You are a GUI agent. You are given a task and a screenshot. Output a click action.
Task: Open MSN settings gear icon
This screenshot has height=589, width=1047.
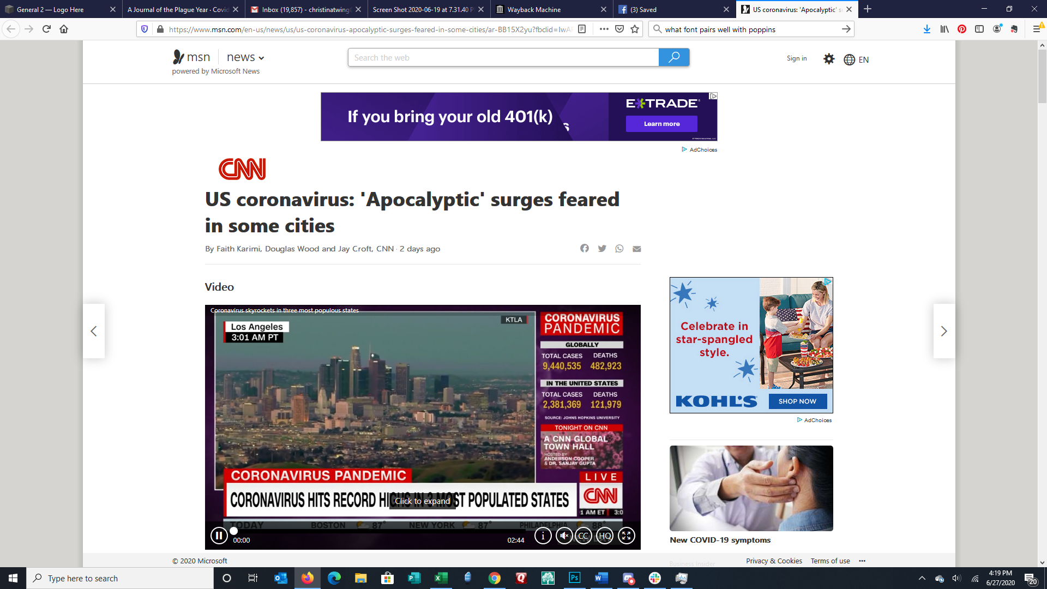(x=829, y=59)
